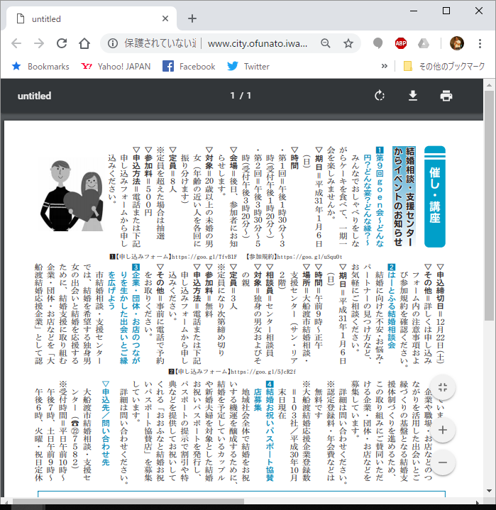Open the Facebook bookmark

189,67
